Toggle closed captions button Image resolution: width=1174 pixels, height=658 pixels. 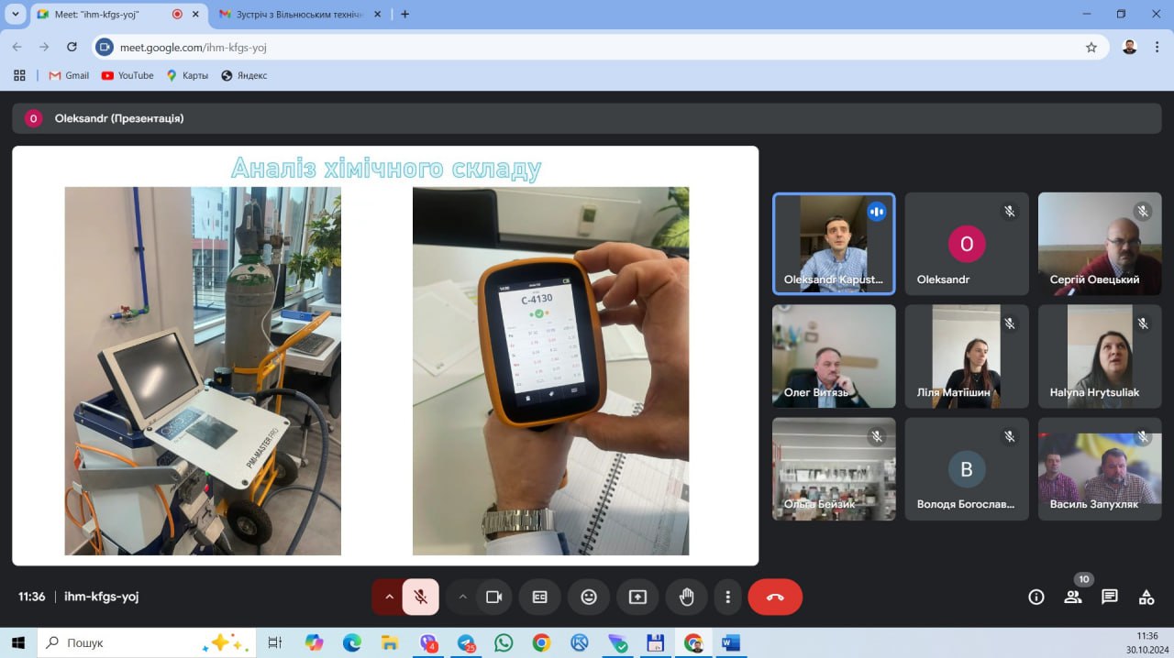pos(540,597)
